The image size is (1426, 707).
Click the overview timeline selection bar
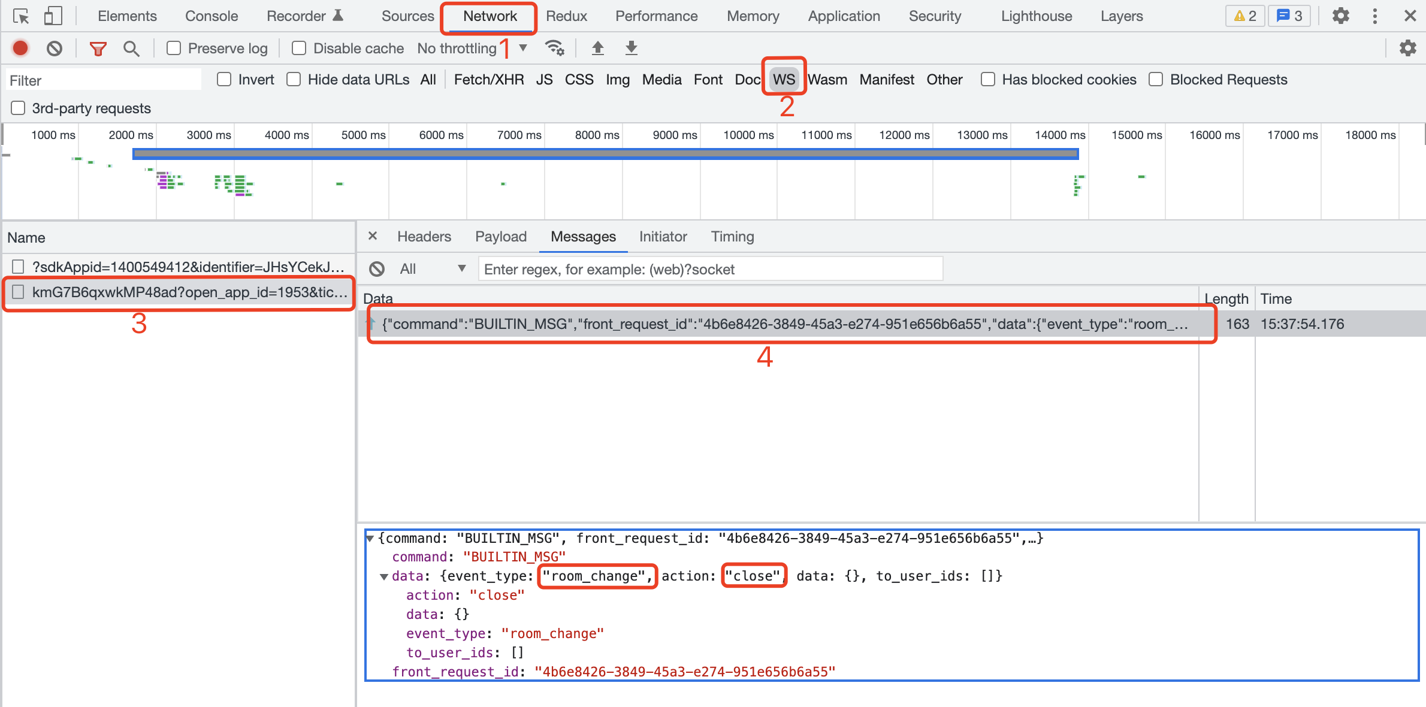click(605, 154)
